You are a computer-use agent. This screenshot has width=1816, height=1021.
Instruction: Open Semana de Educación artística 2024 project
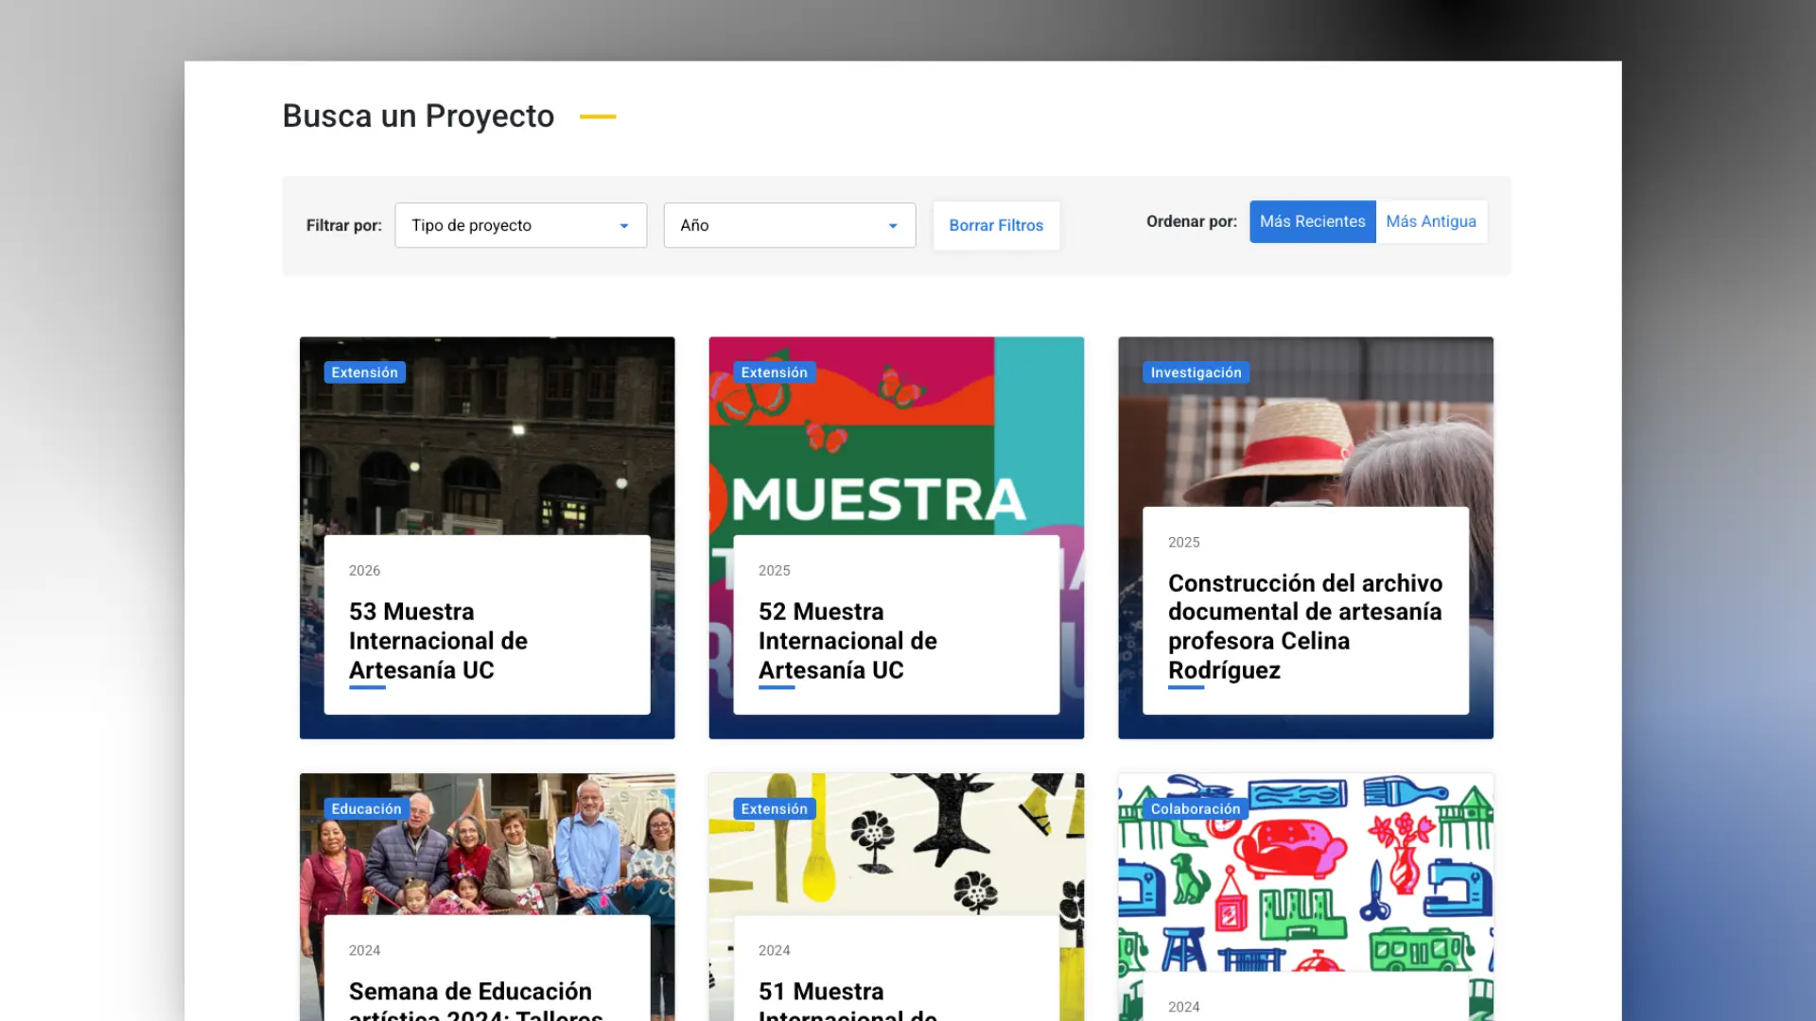[476, 1000]
